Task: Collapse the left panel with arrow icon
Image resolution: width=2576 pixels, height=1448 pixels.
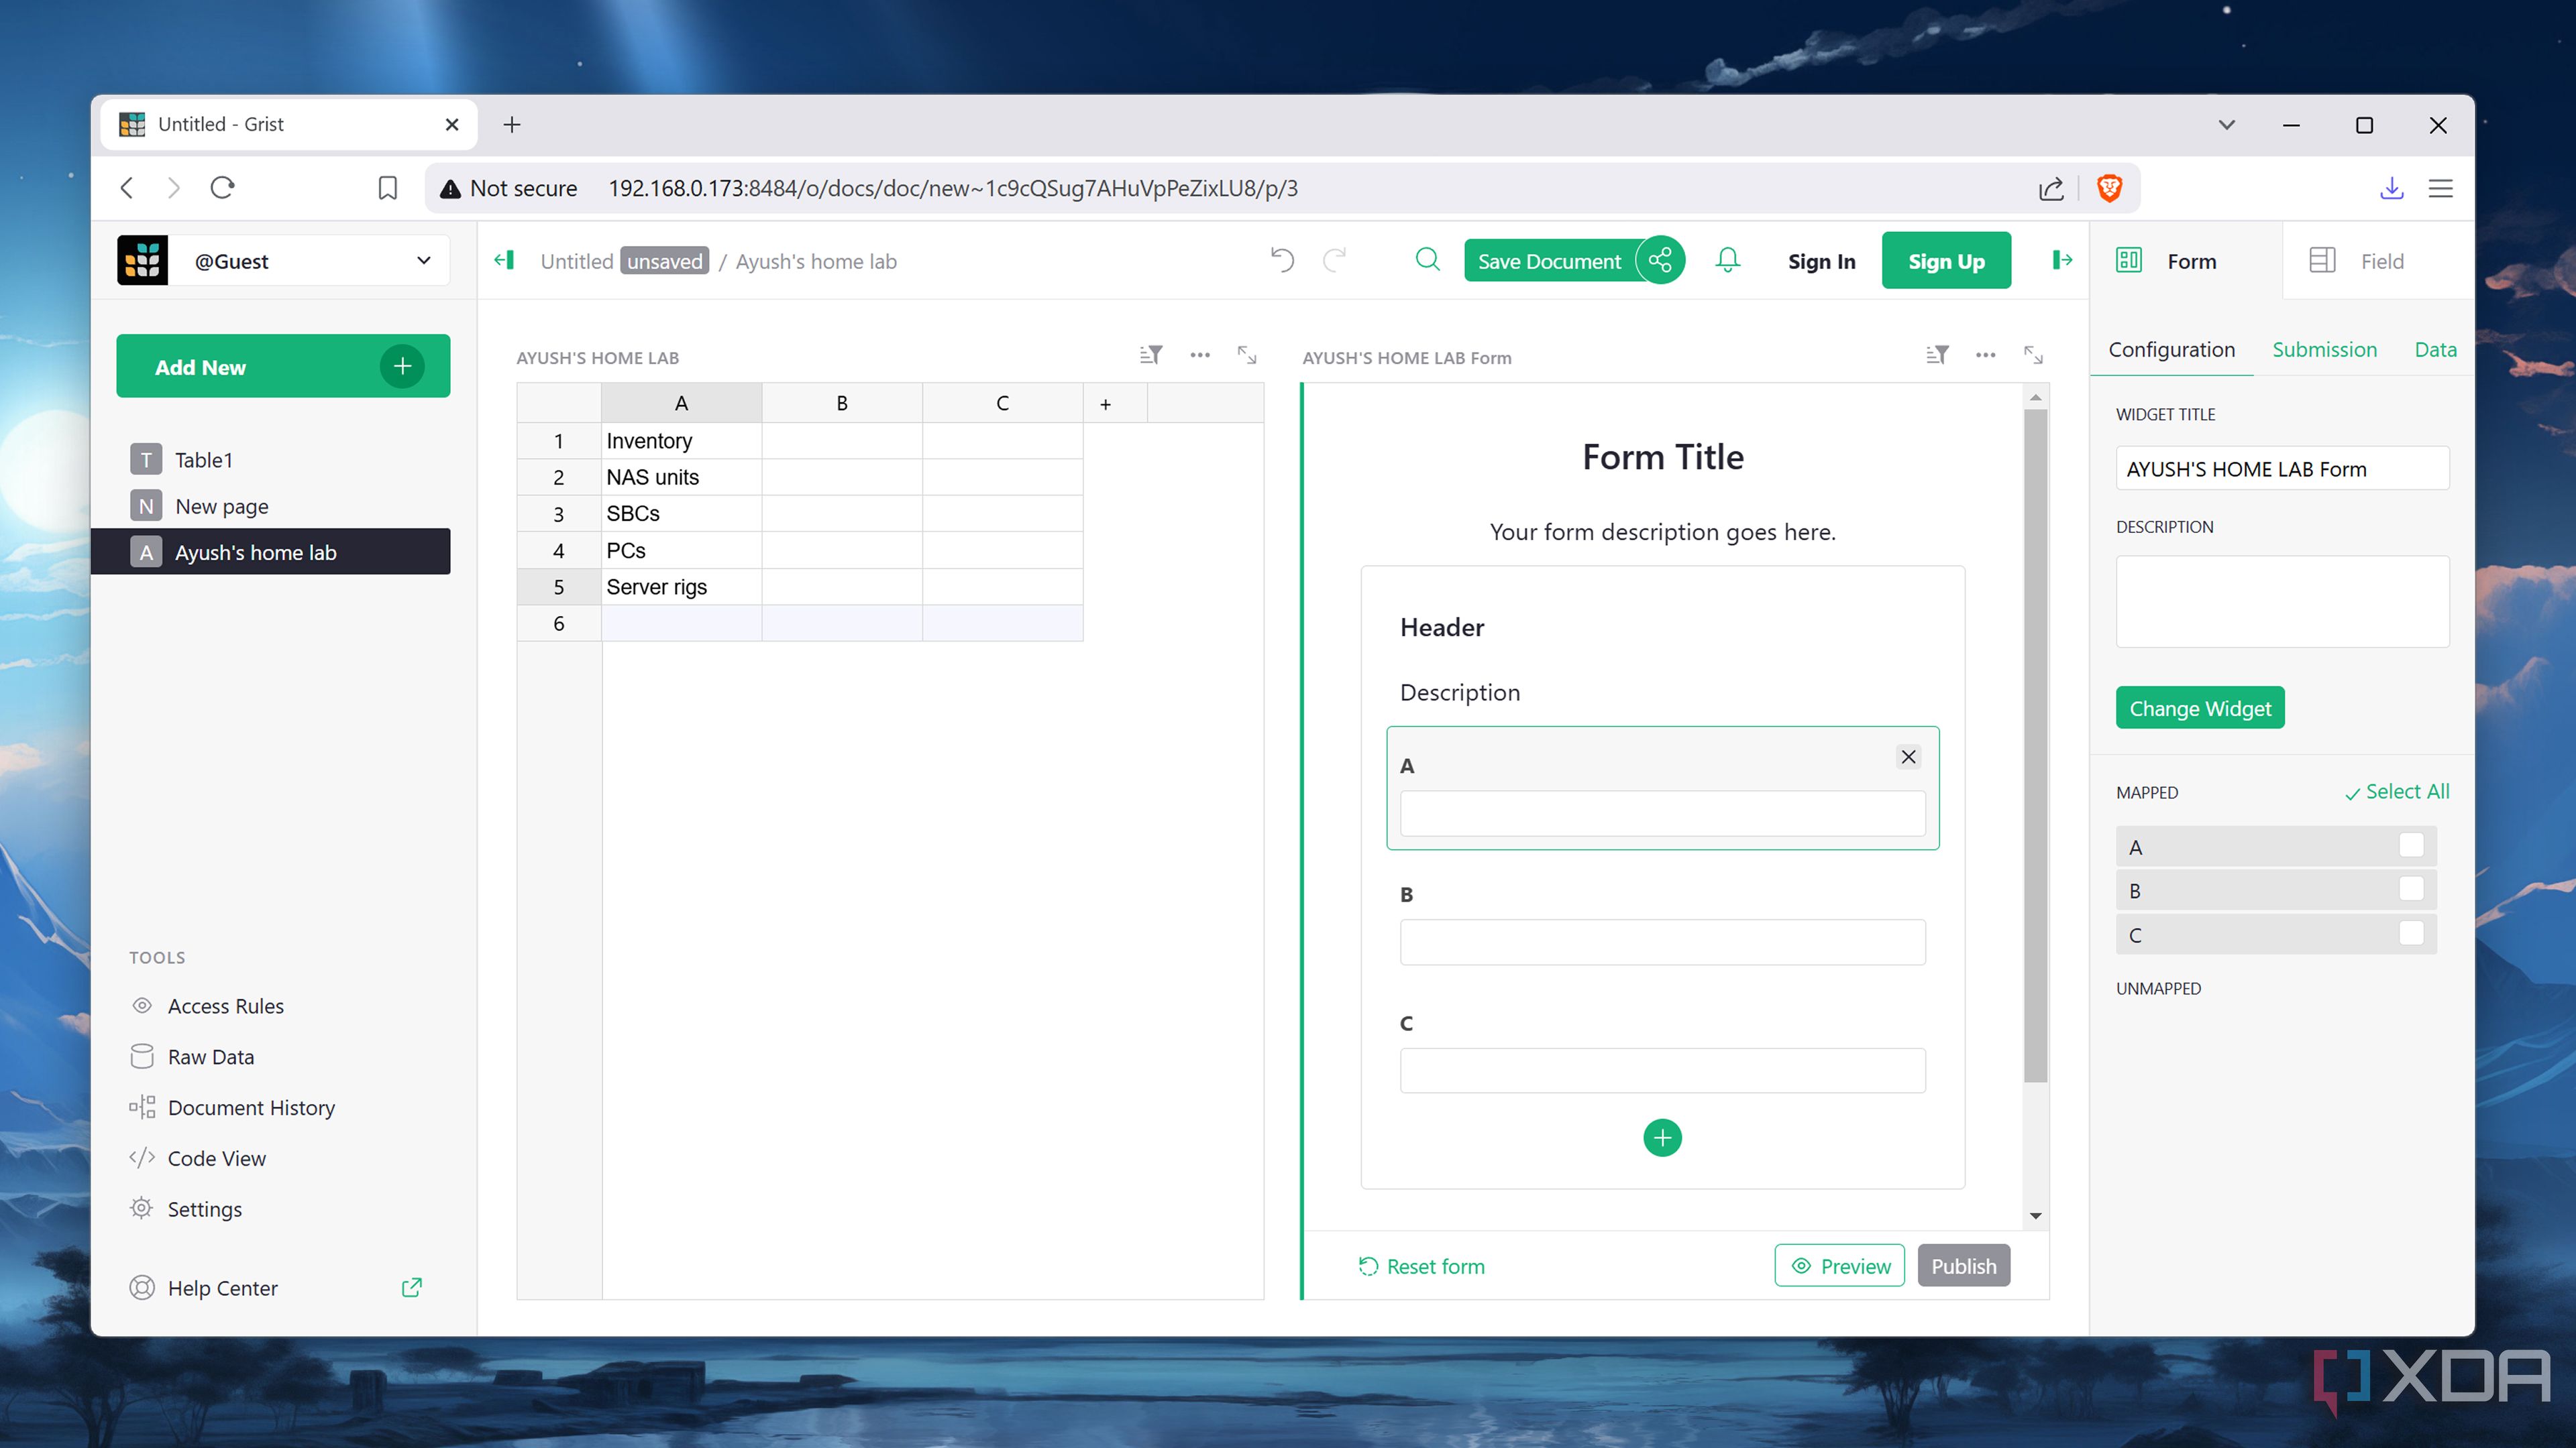Action: click(x=504, y=261)
